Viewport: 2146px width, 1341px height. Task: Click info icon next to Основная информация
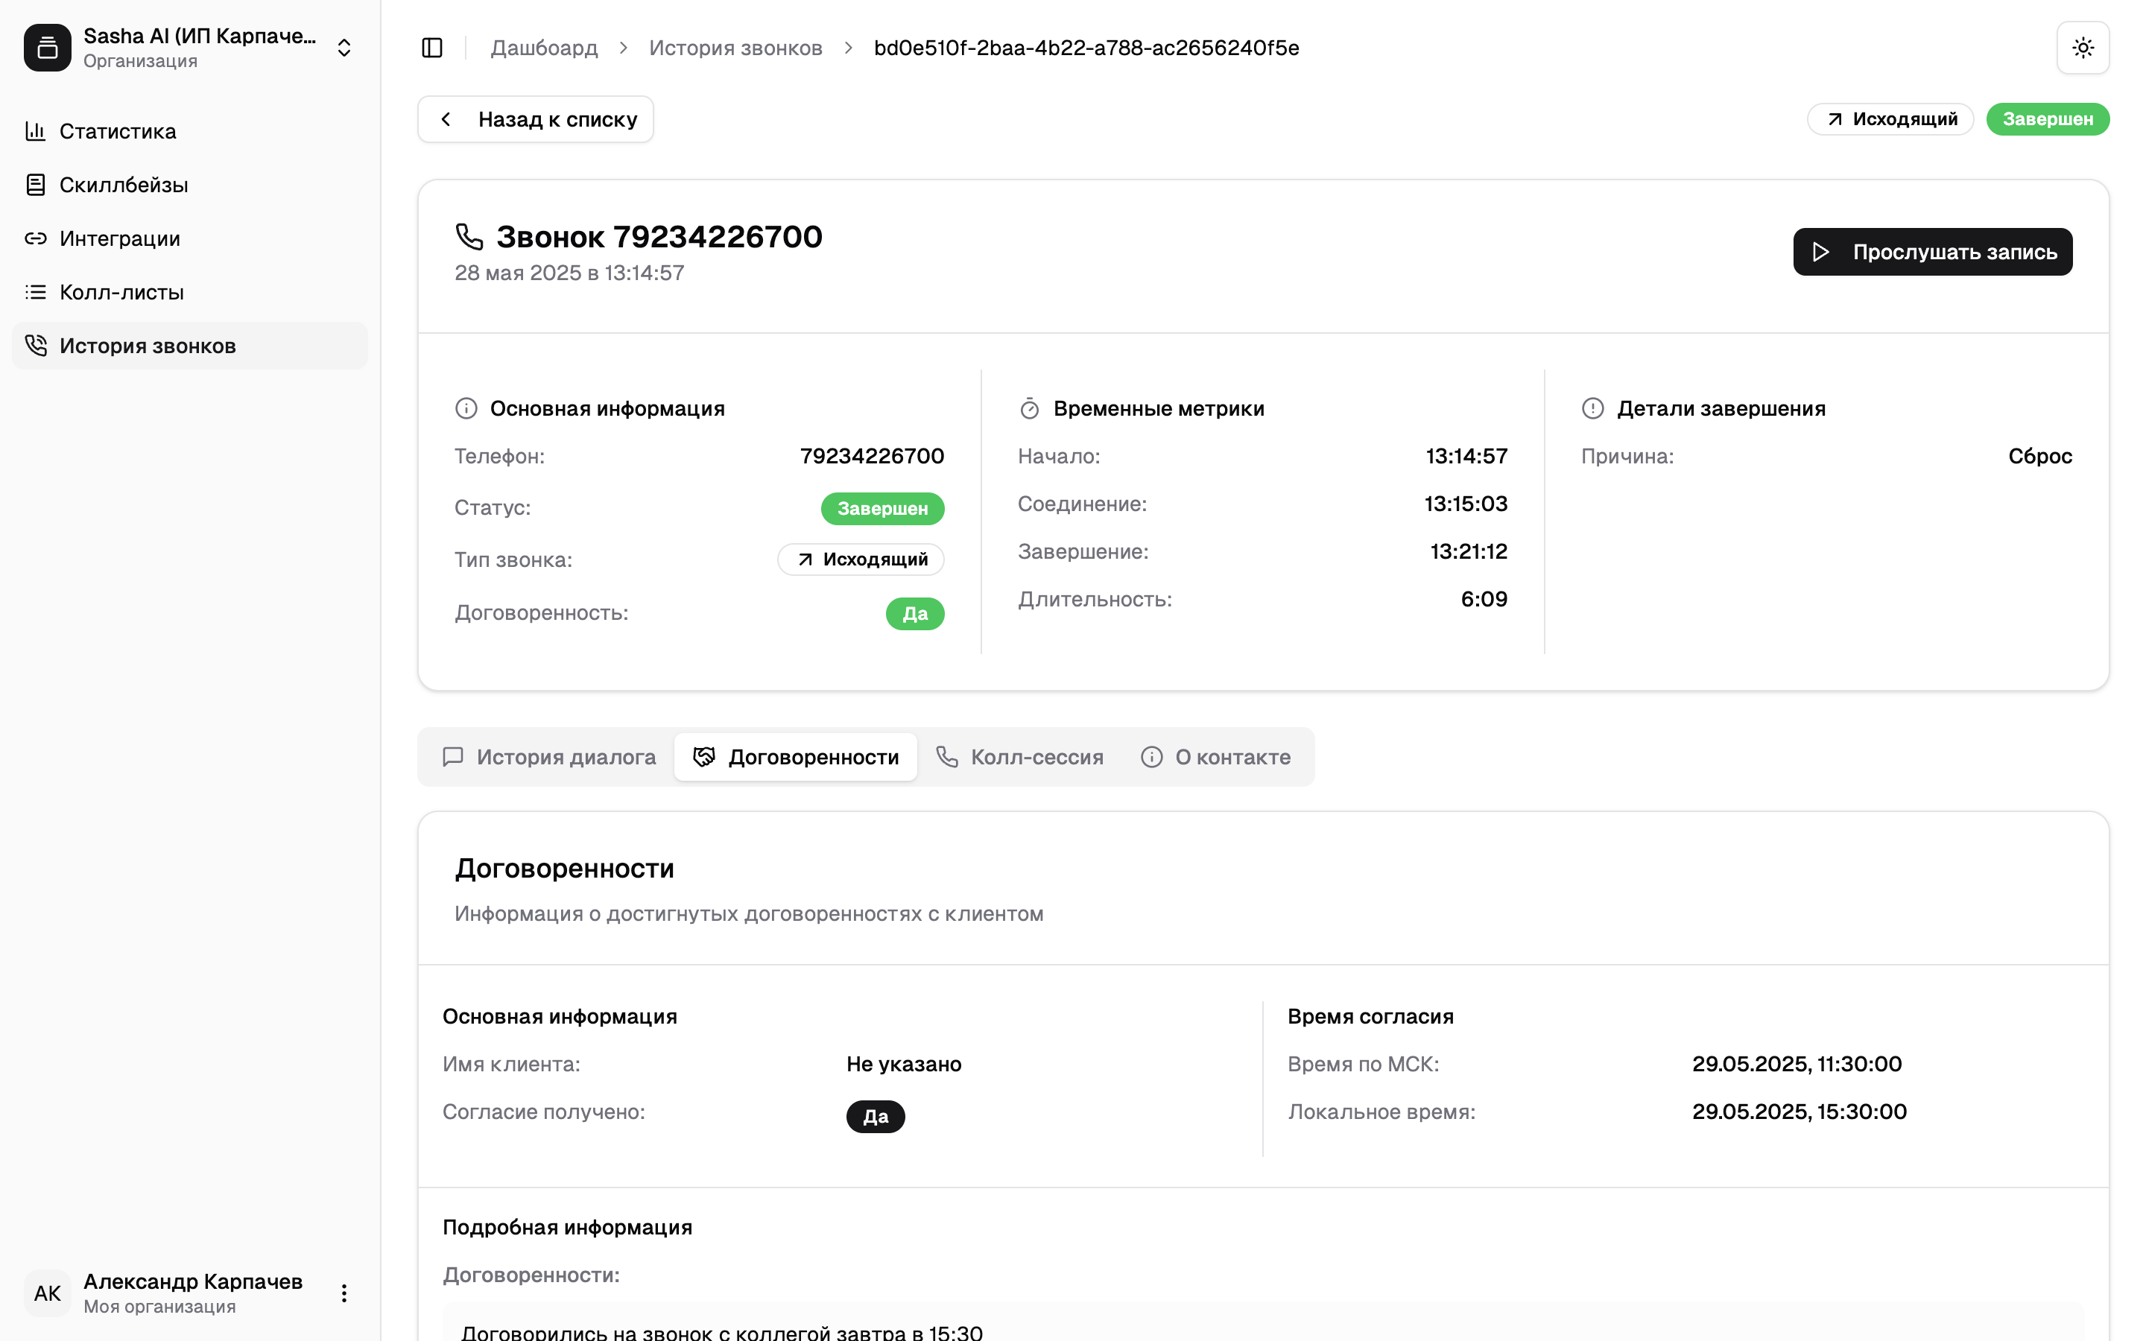[x=466, y=409]
